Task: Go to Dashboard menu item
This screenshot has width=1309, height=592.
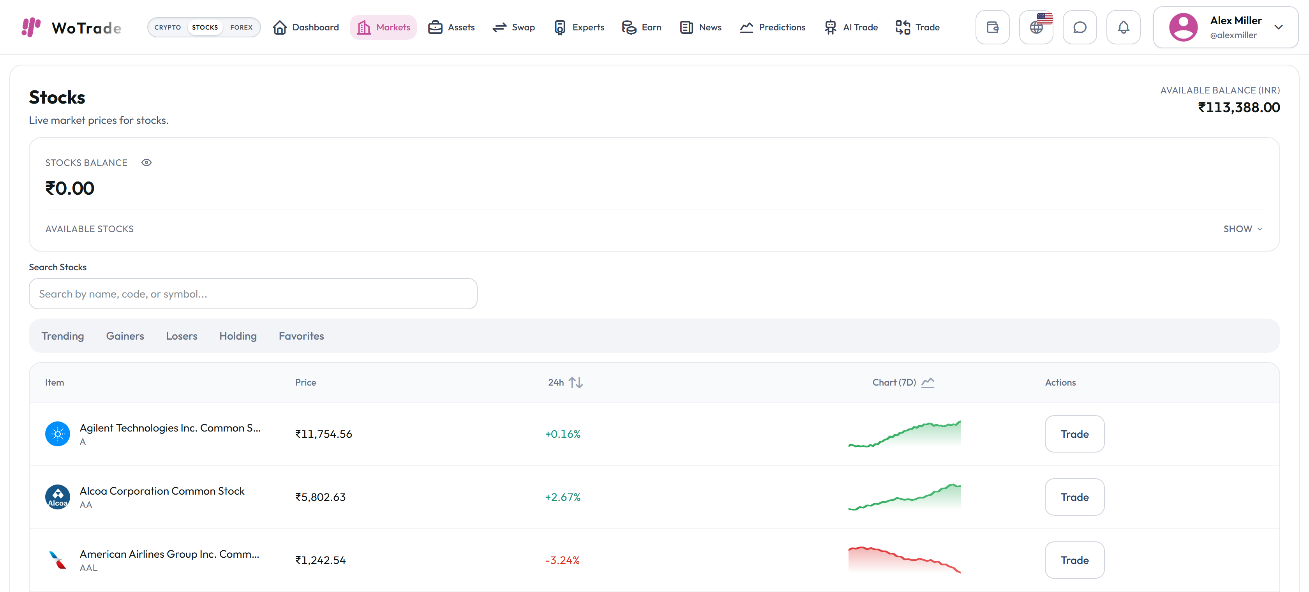Action: 306,27
